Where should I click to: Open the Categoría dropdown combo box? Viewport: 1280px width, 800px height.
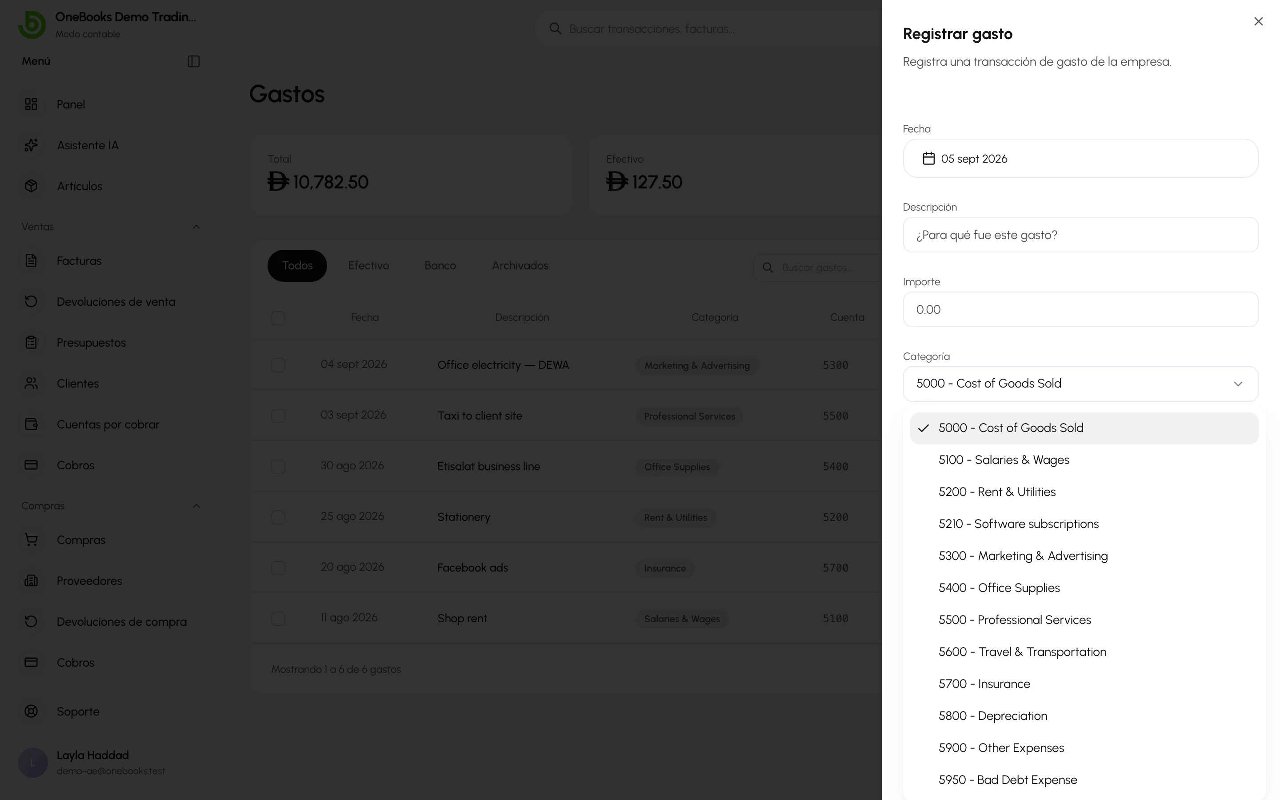pyautogui.click(x=1080, y=384)
